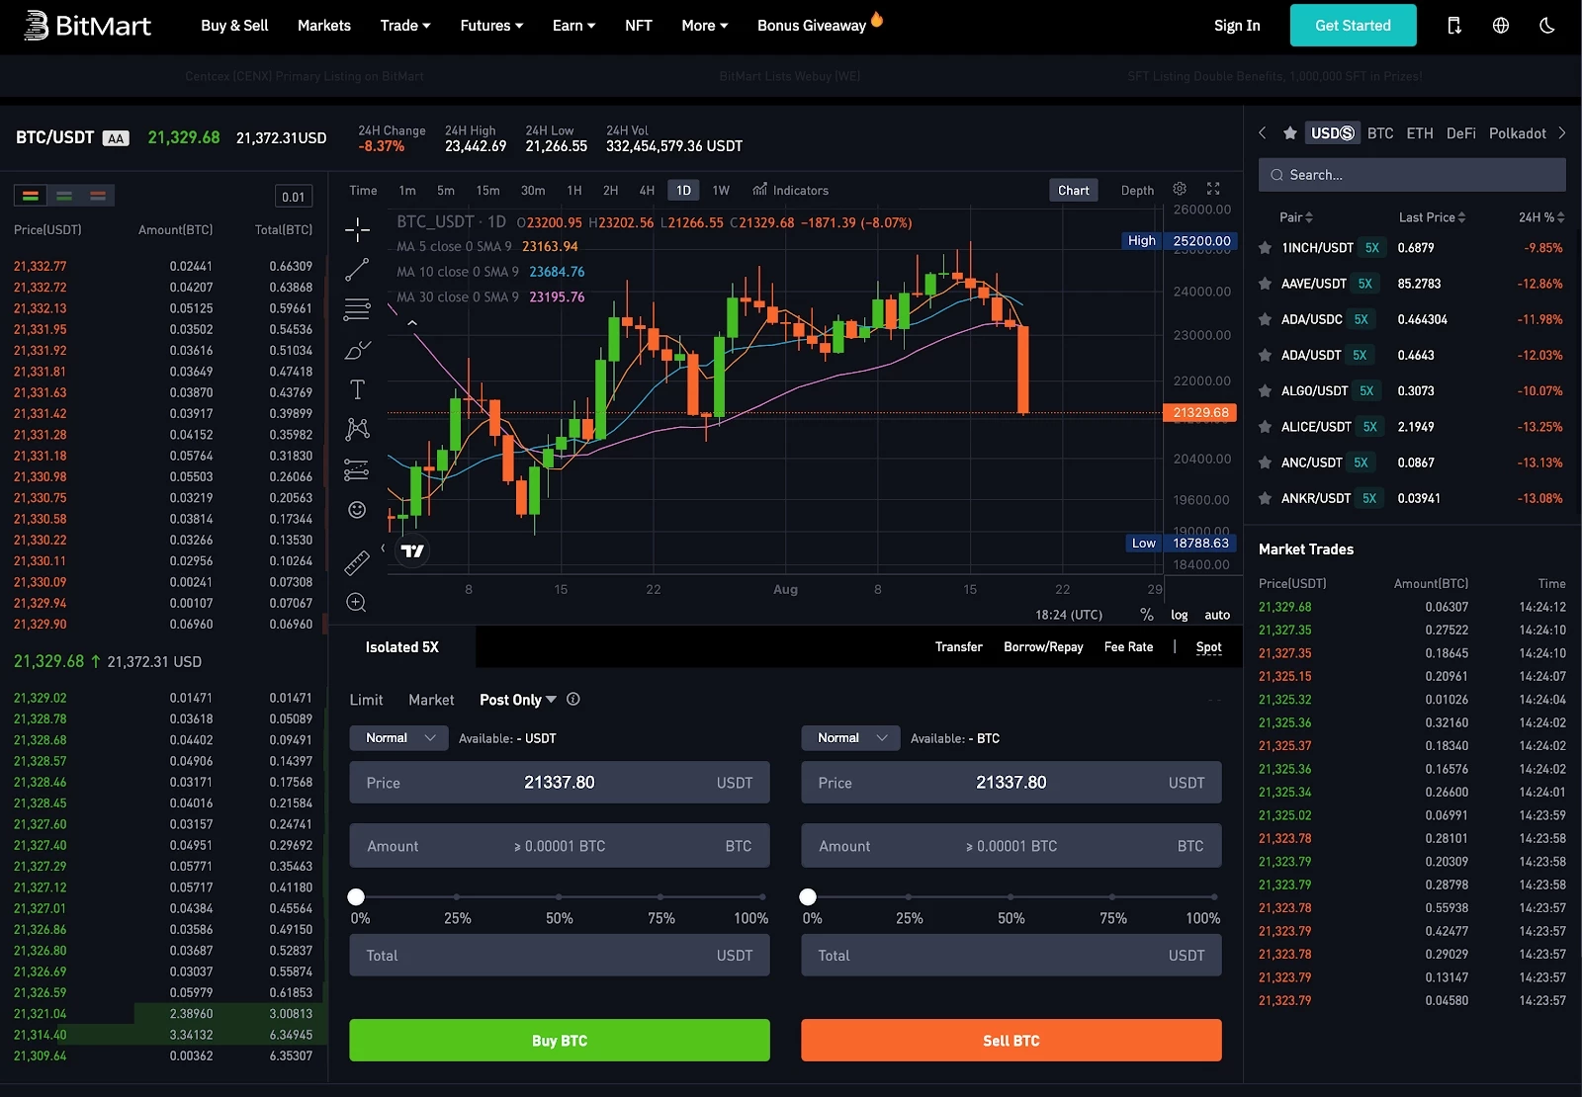1582x1097 pixels.
Task: Click the green Buy BTC button
Action: click(x=560, y=1041)
